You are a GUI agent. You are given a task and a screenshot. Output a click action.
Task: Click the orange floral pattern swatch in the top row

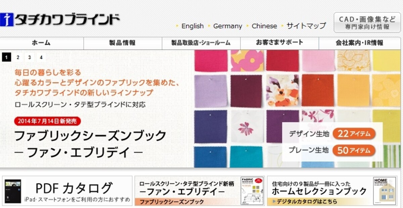247,61
